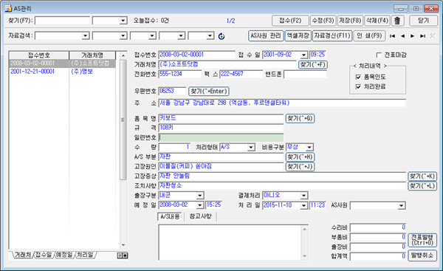Click 찾기(^+J) next to 고장원인
Viewport: 443px width, 271px height.
[300, 167]
